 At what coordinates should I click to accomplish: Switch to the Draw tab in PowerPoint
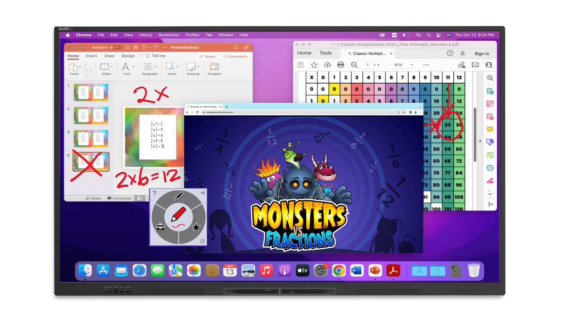point(109,56)
